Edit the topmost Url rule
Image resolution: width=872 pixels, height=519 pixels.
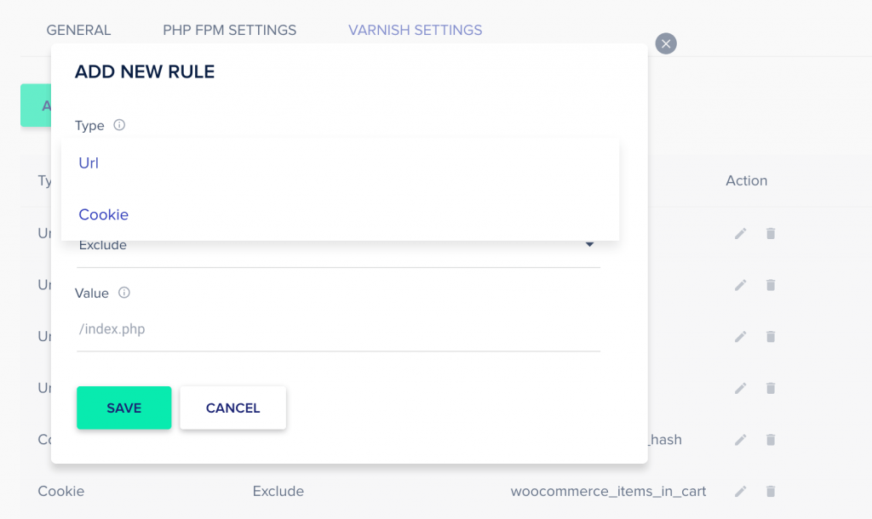tap(740, 233)
